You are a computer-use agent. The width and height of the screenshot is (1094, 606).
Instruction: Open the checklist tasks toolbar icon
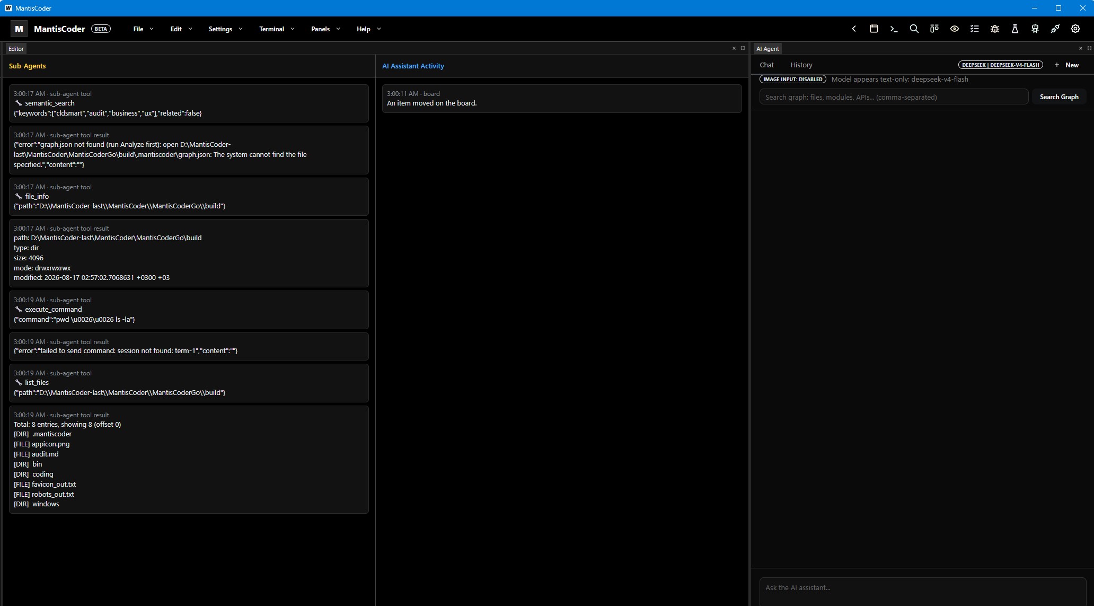coord(975,29)
